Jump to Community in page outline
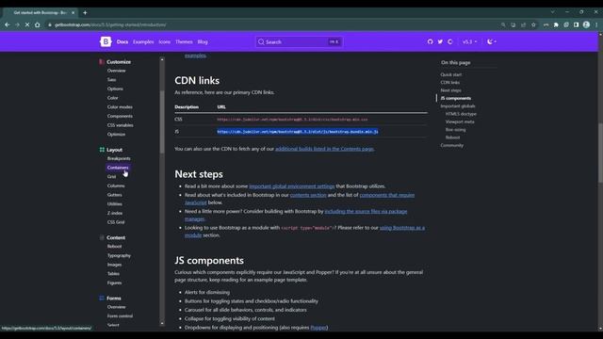Viewport: 603px width, 339px height. tap(452, 145)
